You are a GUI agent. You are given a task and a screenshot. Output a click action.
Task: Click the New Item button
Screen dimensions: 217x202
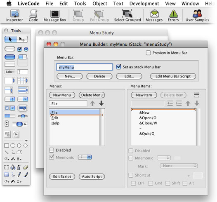click(x=144, y=95)
